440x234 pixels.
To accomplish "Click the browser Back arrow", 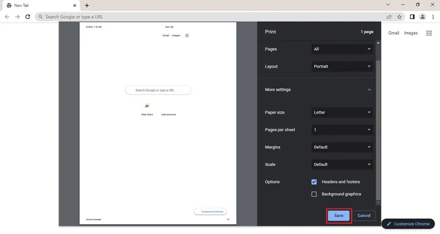I will 7,17.
